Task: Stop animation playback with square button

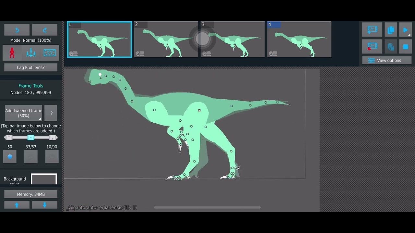Action: pyautogui.click(x=405, y=47)
